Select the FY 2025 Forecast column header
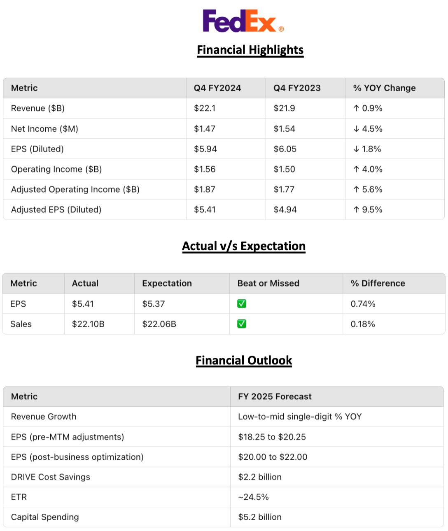Viewport: 448px width, 531px height. pos(275,396)
